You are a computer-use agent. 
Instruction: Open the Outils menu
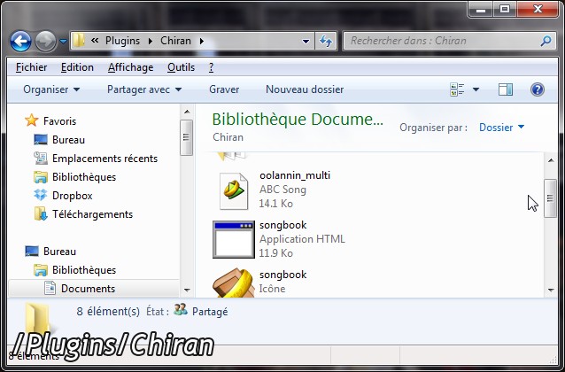(x=181, y=67)
